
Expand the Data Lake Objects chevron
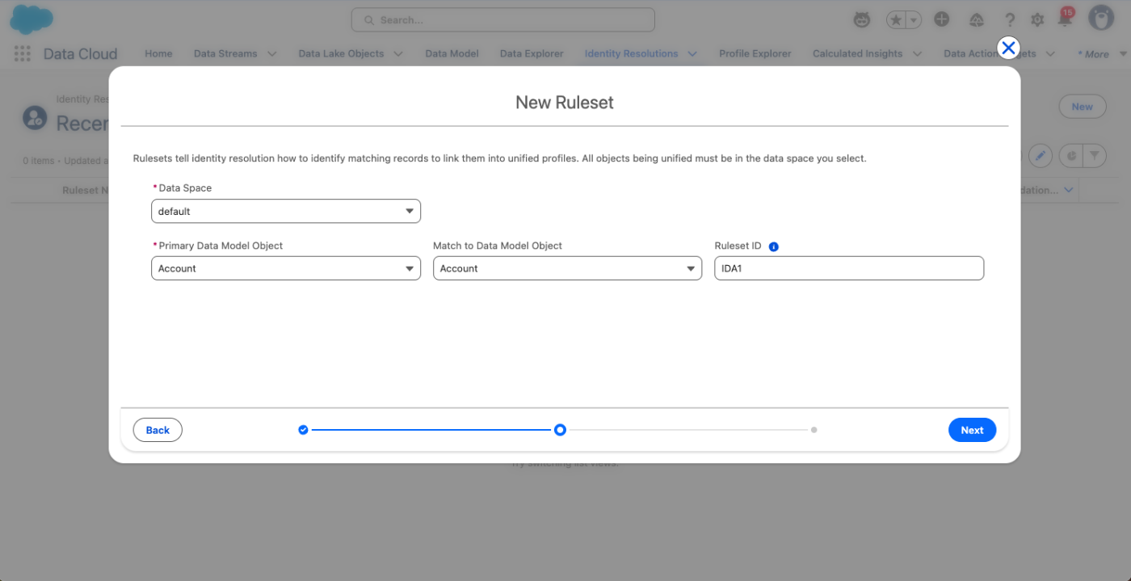coord(398,54)
